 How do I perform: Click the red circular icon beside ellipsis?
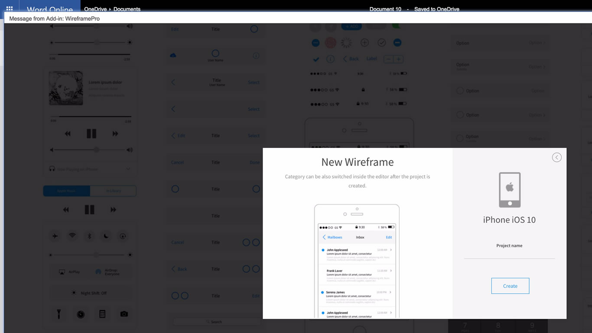pos(331,42)
